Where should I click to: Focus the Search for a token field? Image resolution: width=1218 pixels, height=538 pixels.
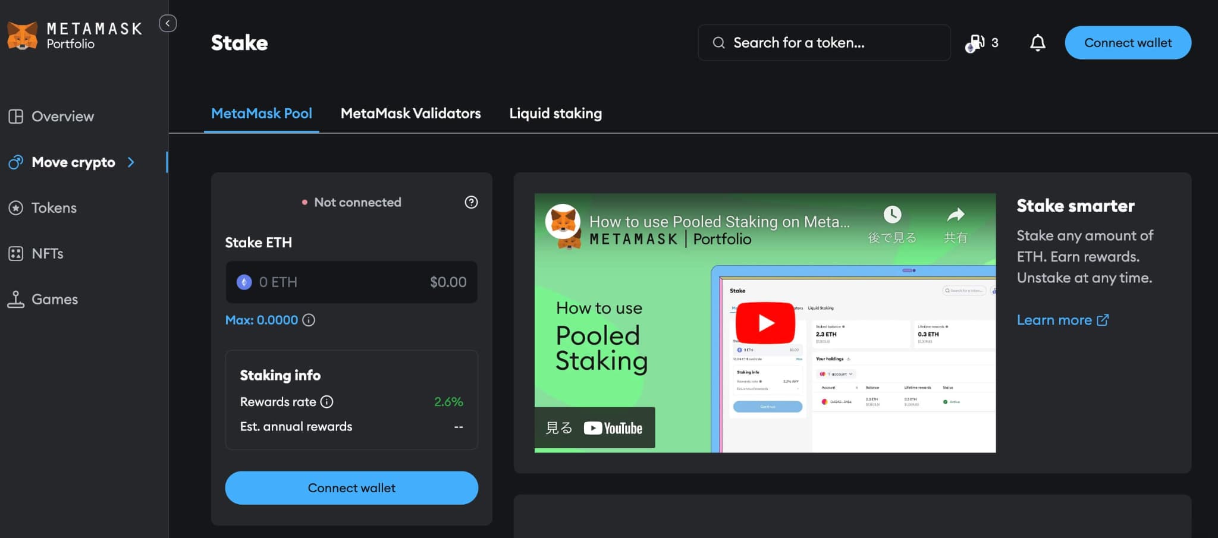point(824,43)
